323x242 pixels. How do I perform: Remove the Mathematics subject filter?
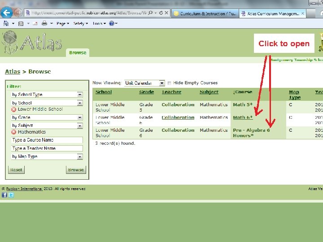click(x=13, y=132)
